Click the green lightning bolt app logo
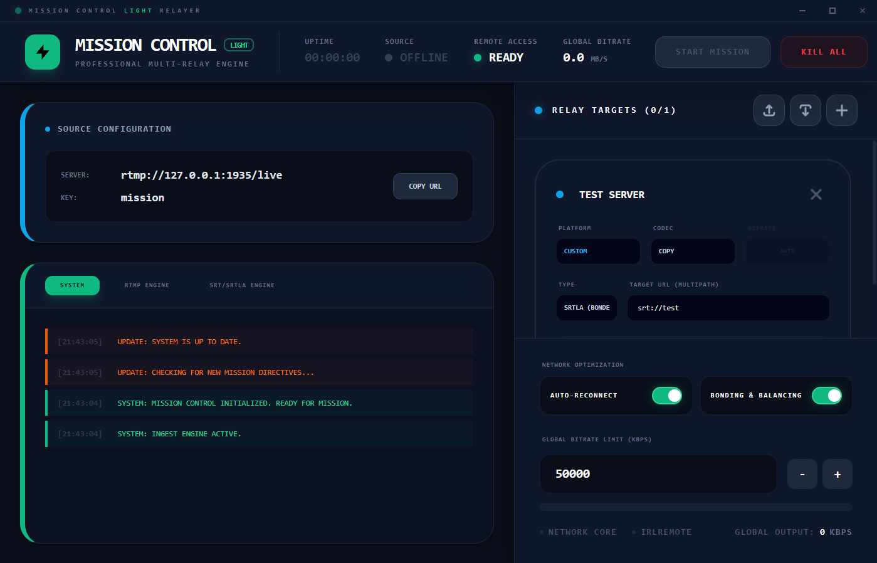Screen dimensions: 877x563 (x=43, y=52)
